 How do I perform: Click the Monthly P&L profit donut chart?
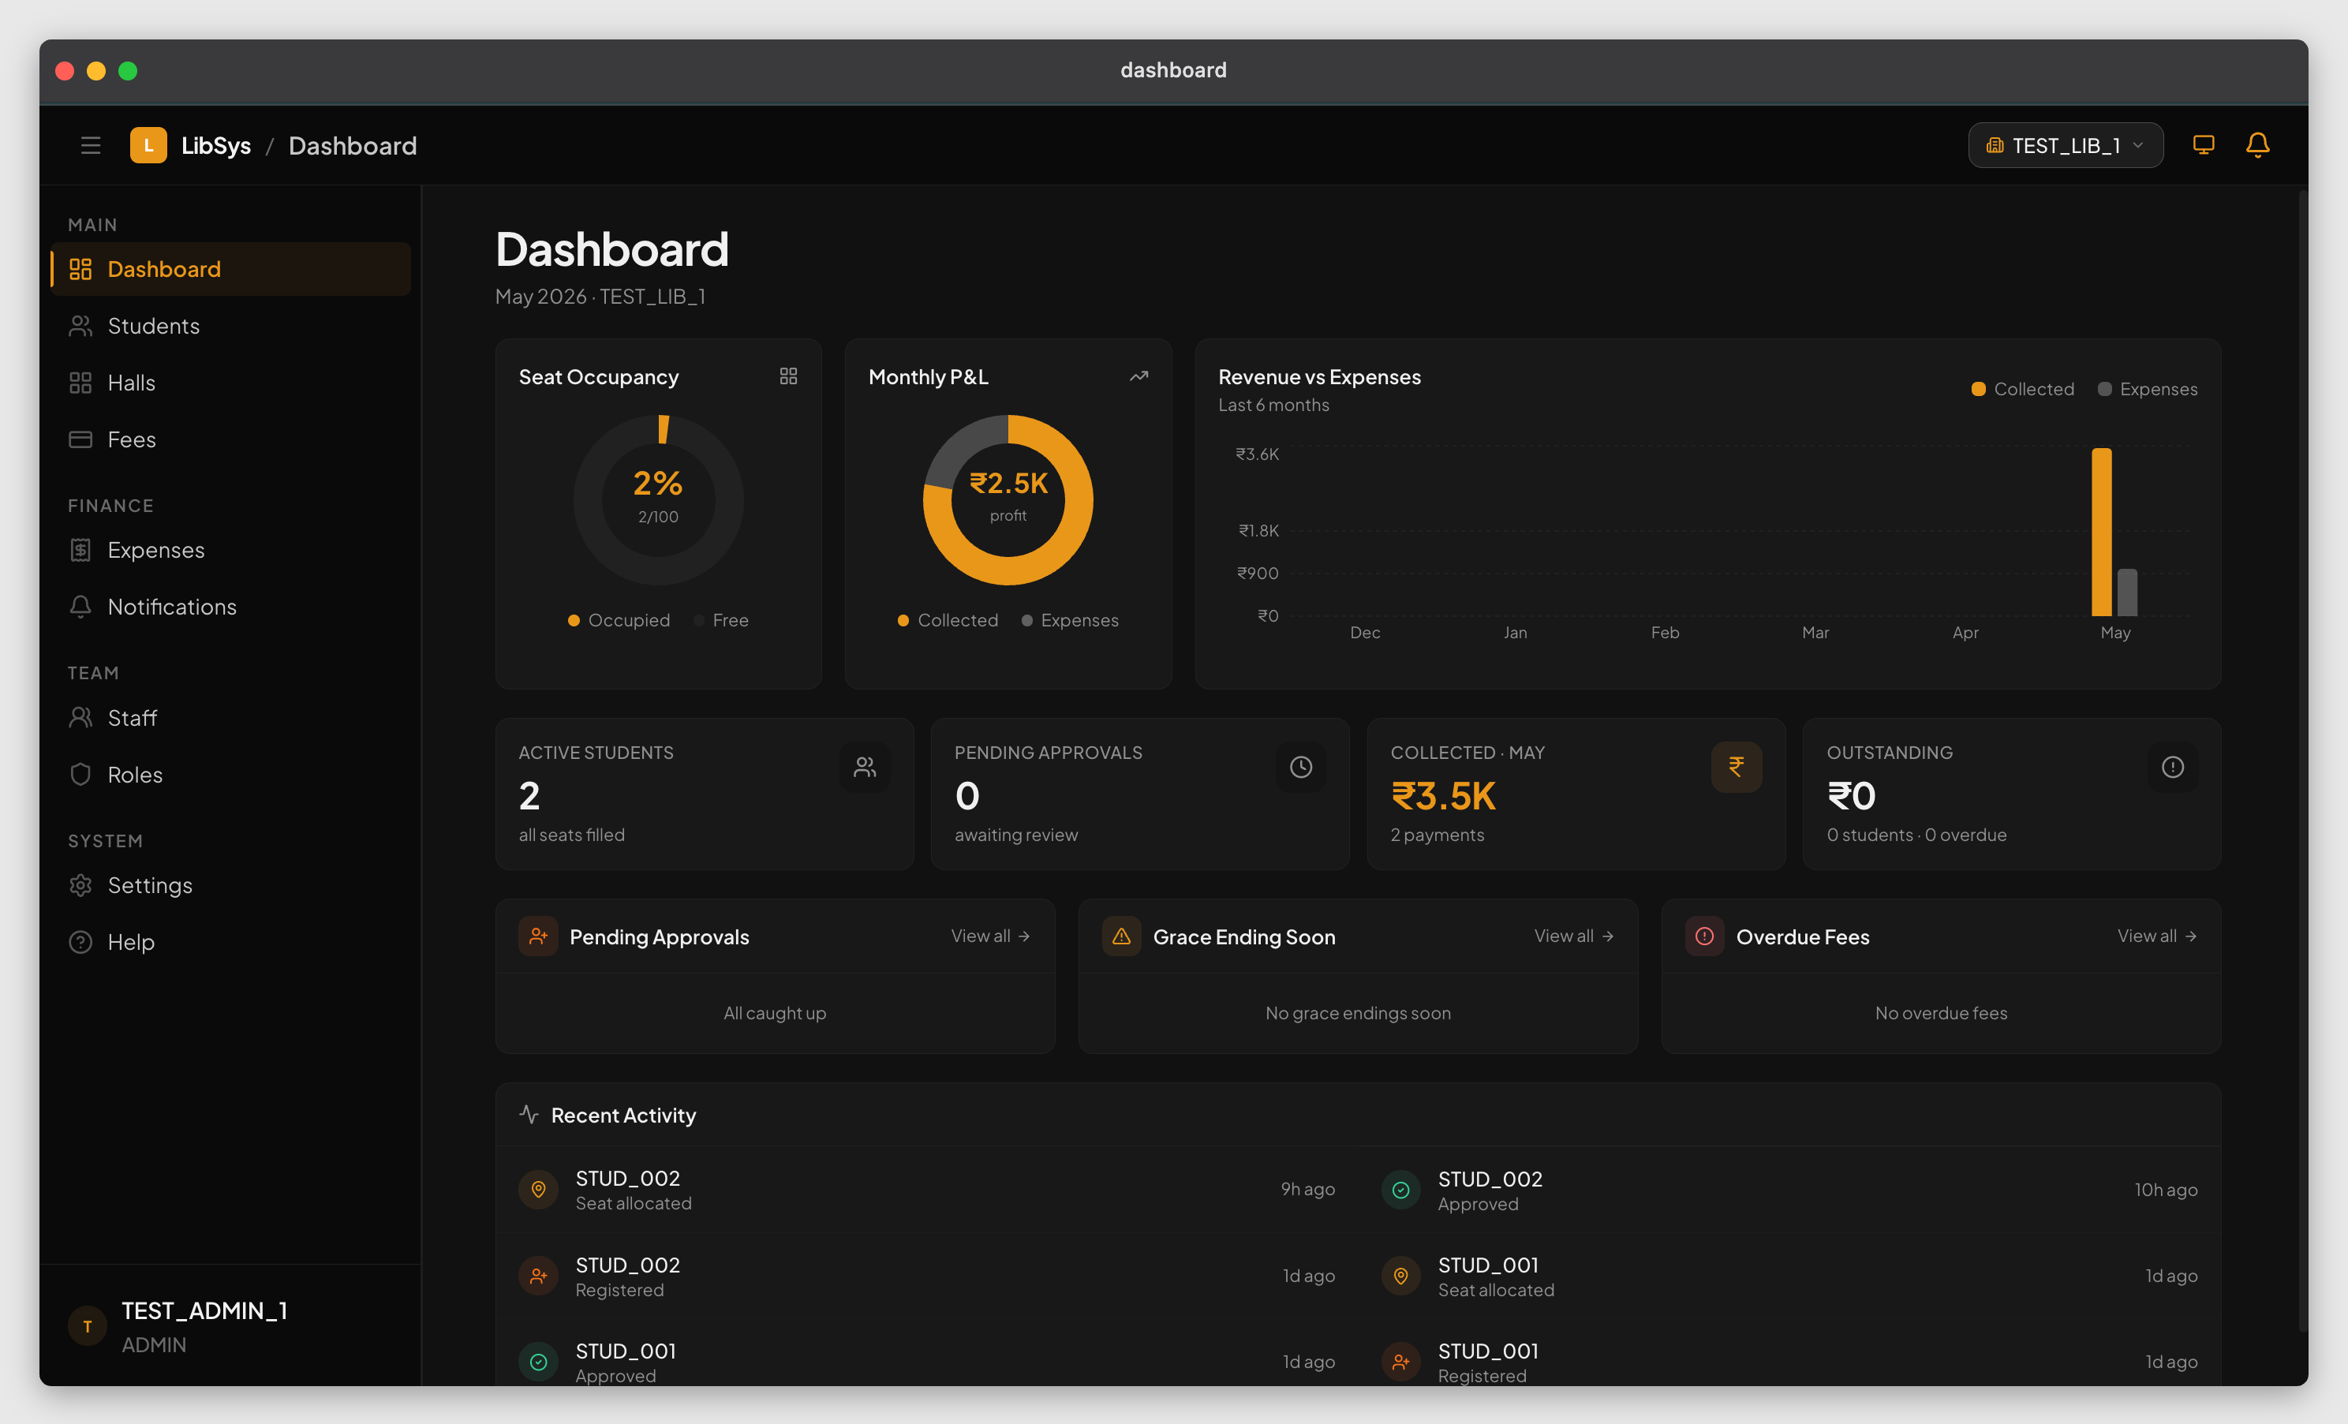pos(1008,499)
